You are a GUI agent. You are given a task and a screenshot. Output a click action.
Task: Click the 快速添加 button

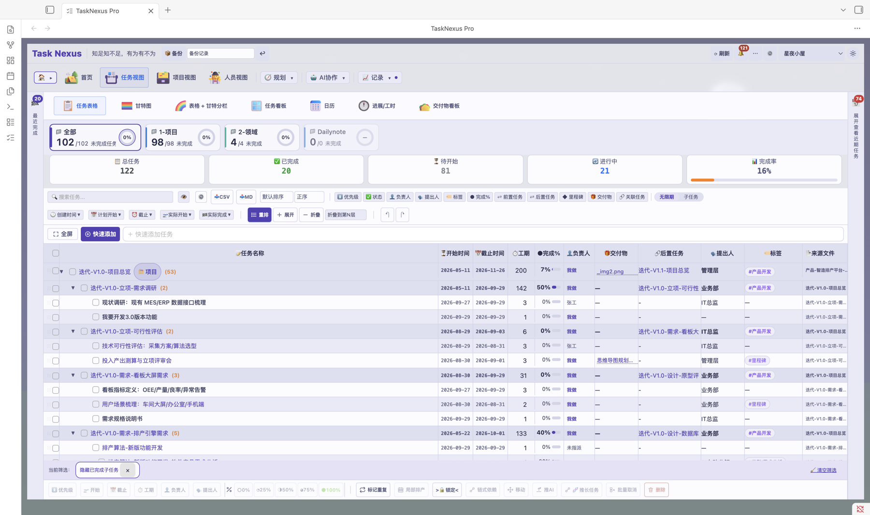(101, 234)
